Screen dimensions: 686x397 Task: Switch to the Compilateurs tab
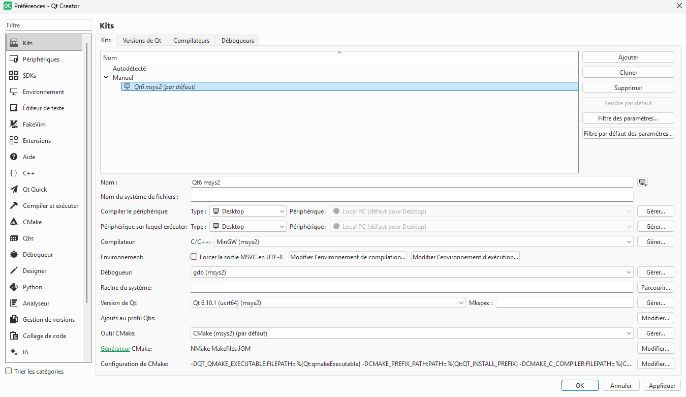click(x=191, y=41)
